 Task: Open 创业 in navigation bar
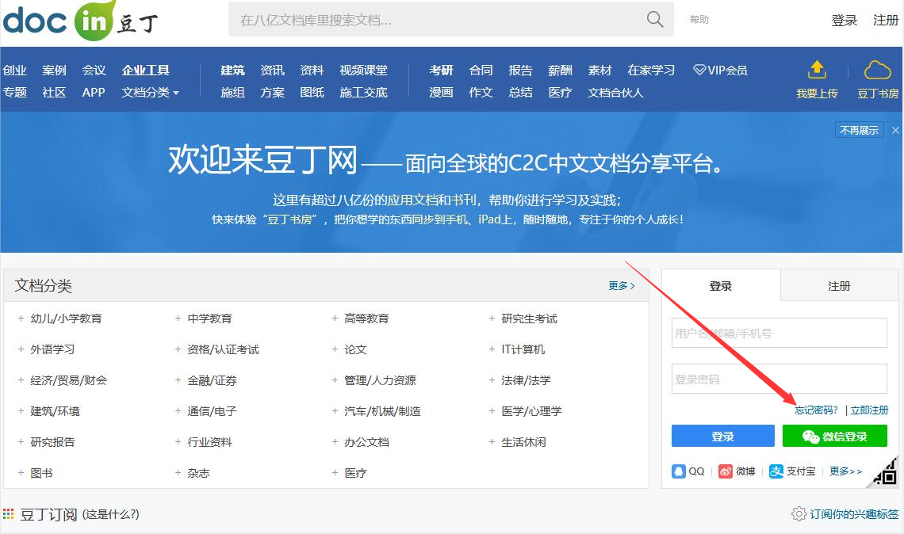14,71
